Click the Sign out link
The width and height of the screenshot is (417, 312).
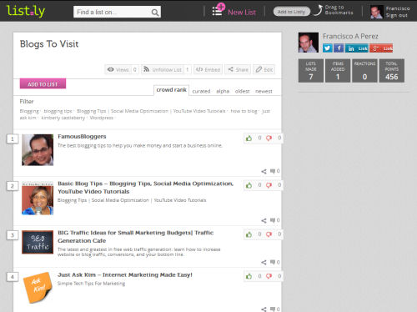click(x=396, y=15)
